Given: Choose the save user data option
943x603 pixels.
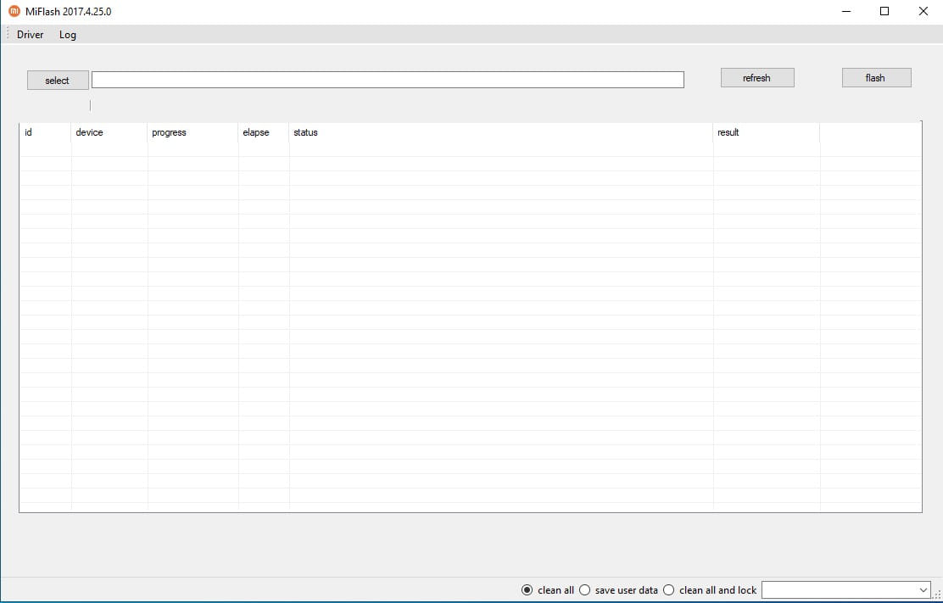Looking at the screenshot, I should pyautogui.click(x=584, y=590).
